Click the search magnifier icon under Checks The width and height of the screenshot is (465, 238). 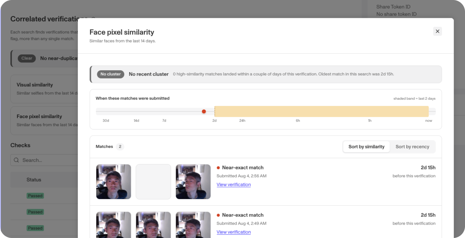(16, 160)
